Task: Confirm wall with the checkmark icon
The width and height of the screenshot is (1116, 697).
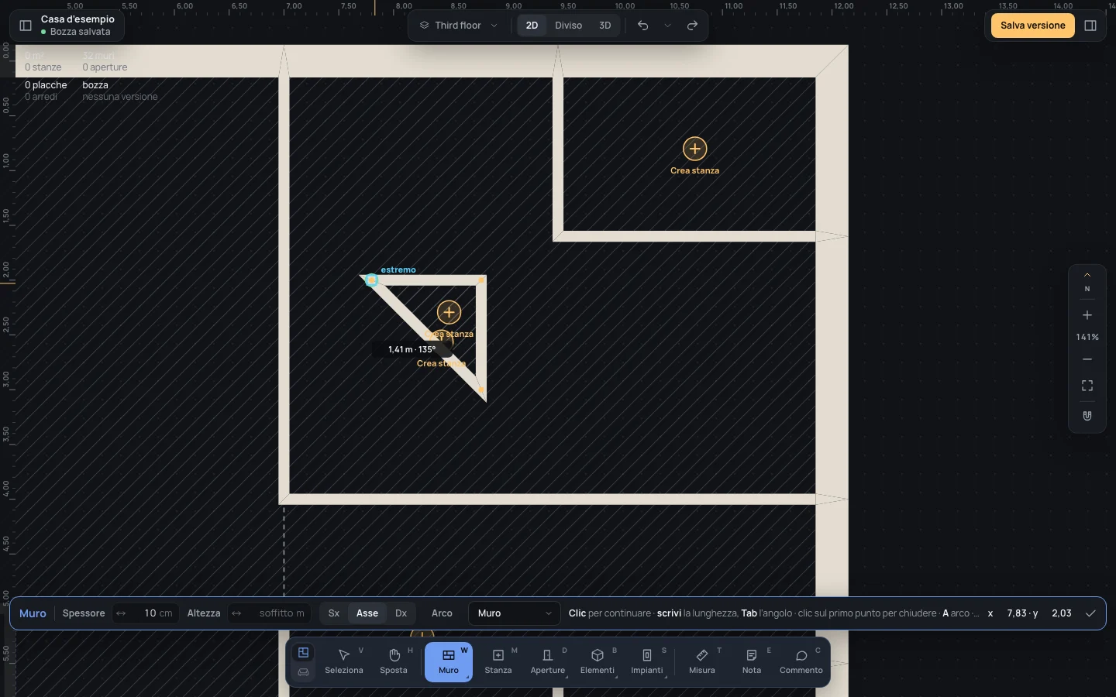Action: pyautogui.click(x=1091, y=613)
